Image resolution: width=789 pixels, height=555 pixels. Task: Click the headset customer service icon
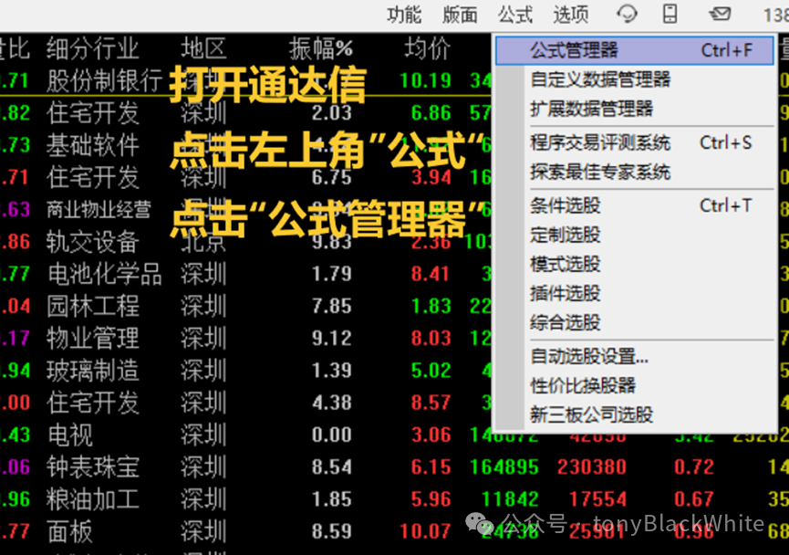click(x=627, y=14)
